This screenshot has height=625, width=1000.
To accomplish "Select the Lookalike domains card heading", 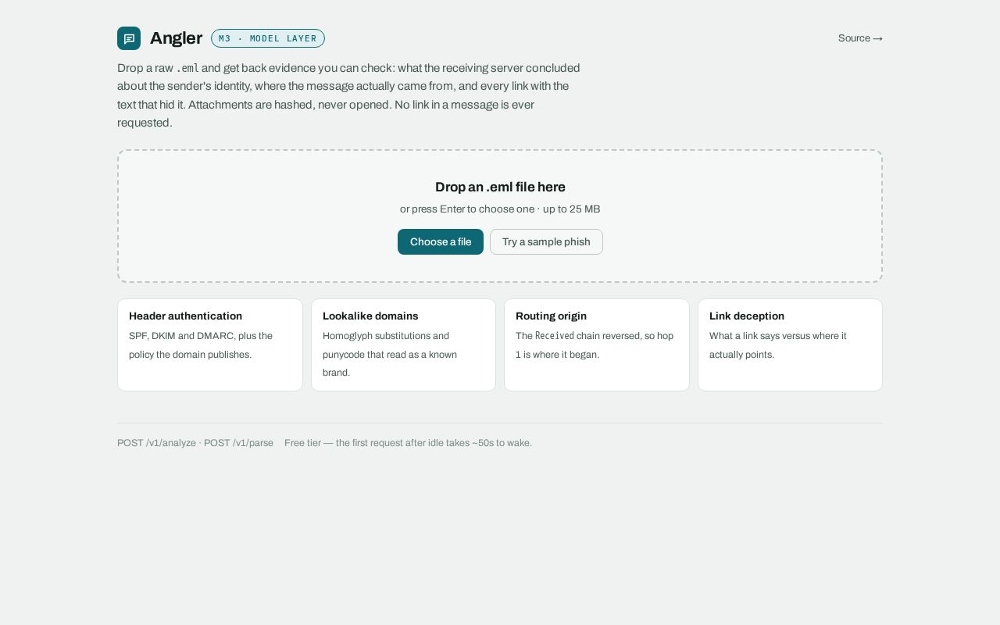I will click(x=370, y=316).
